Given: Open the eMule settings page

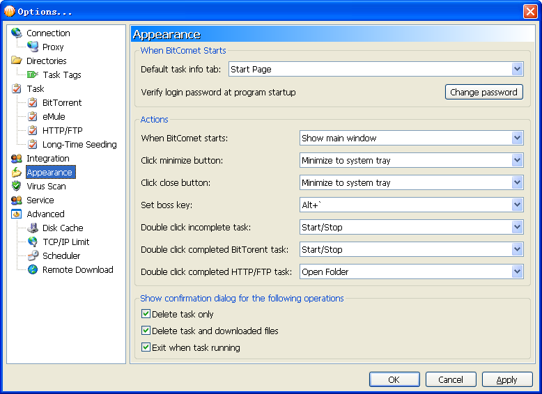Looking at the screenshot, I should 54,117.
